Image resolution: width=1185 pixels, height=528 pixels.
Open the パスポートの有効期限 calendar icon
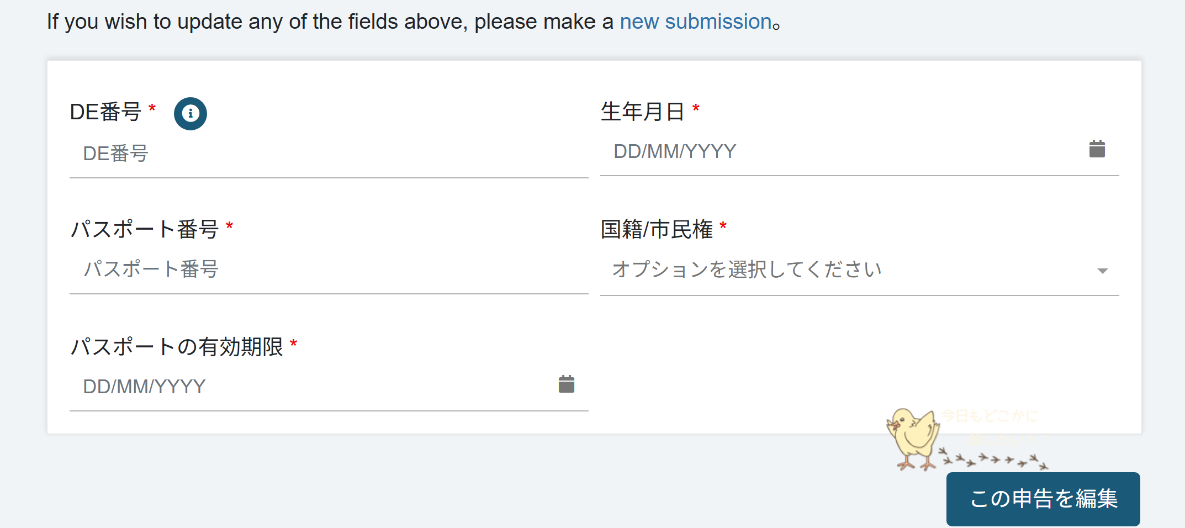[x=567, y=384]
